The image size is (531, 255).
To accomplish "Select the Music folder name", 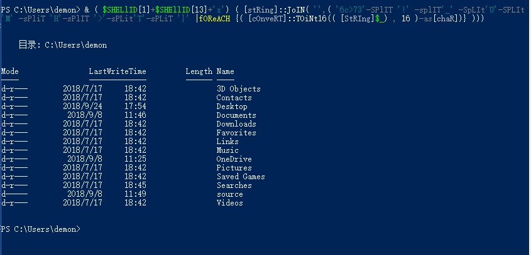I will (227, 150).
